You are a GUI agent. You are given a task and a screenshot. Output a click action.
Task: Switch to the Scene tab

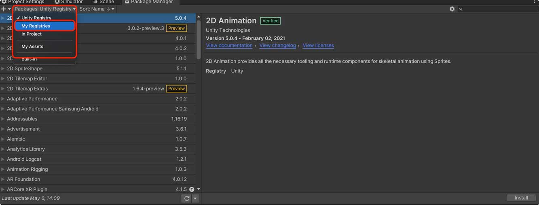pyautogui.click(x=104, y=2)
